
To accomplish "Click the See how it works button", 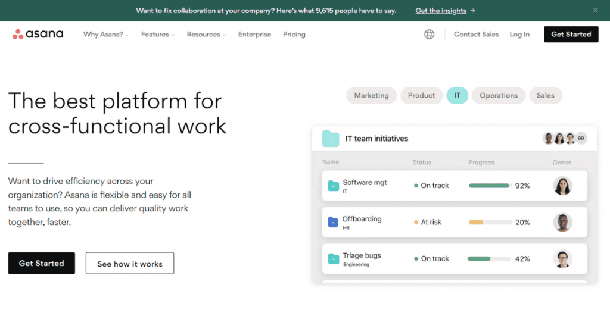I will click(x=130, y=264).
